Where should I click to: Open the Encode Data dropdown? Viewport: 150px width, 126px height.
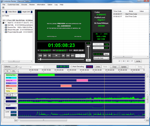point(101,58)
